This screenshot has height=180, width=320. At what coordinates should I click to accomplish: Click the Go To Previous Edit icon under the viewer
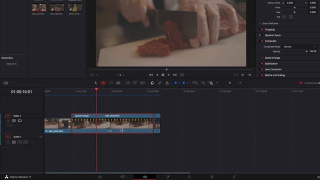pyautogui.click(x=249, y=75)
